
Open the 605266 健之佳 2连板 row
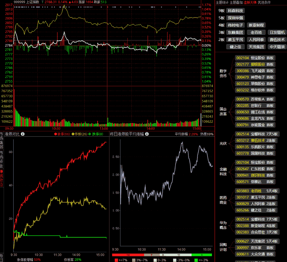tap(256, 210)
